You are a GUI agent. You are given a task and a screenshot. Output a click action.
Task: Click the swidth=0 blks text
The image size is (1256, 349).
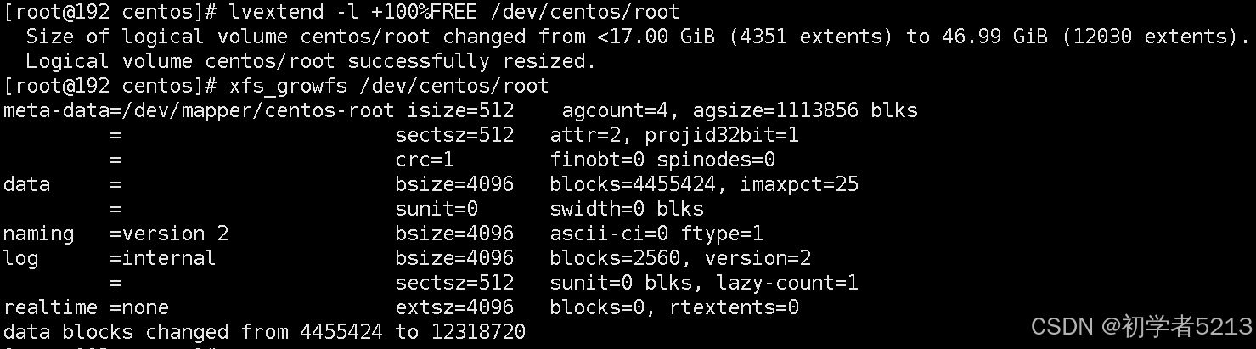[627, 209]
